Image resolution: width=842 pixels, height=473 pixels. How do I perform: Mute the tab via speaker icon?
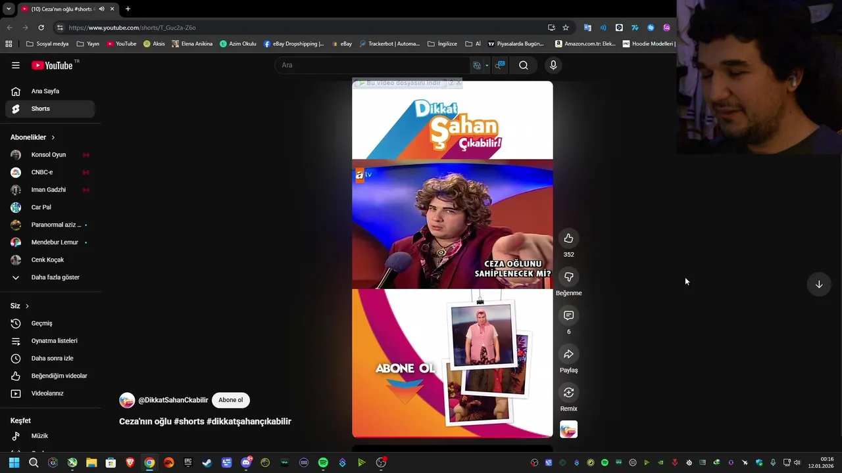(x=101, y=9)
